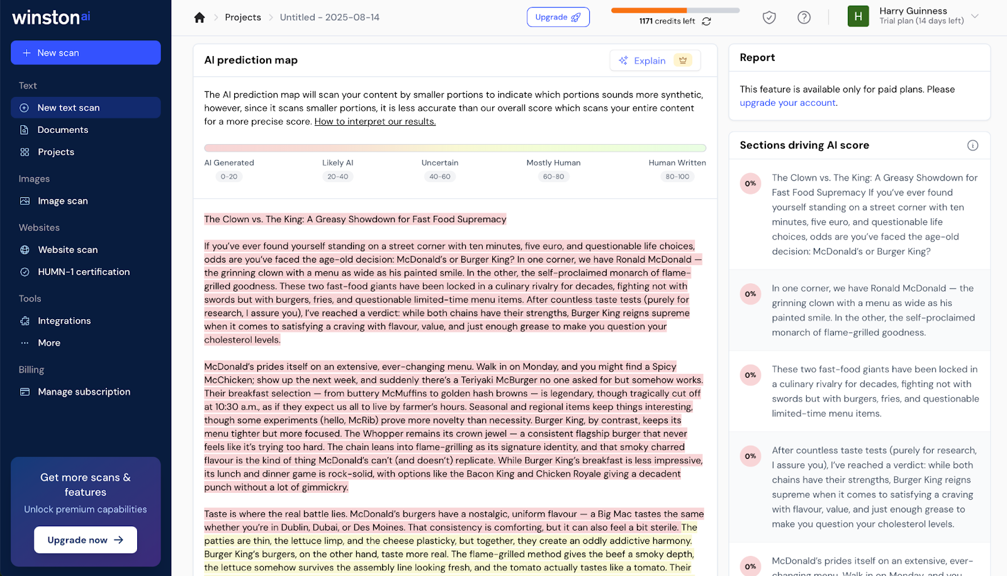This screenshot has width=1007, height=576.
Task: Click the plus icon on New scan
Action: tap(26, 53)
